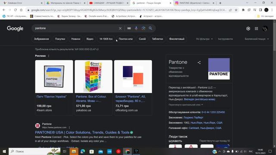Open Mail app from taskbar
This screenshot has width=276, height=155.
100,151
